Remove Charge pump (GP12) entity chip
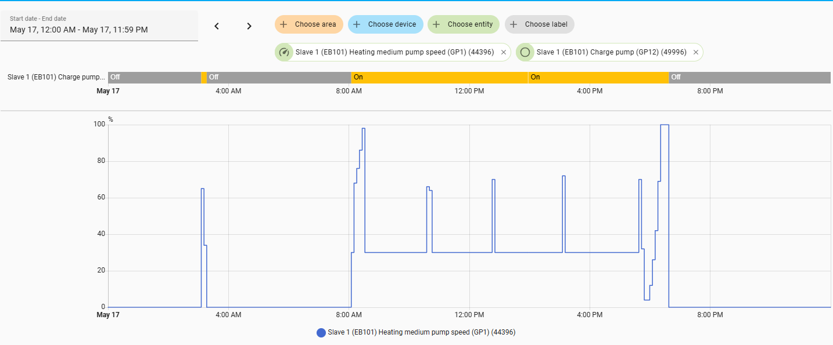This screenshot has height=345, width=833. coord(695,52)
